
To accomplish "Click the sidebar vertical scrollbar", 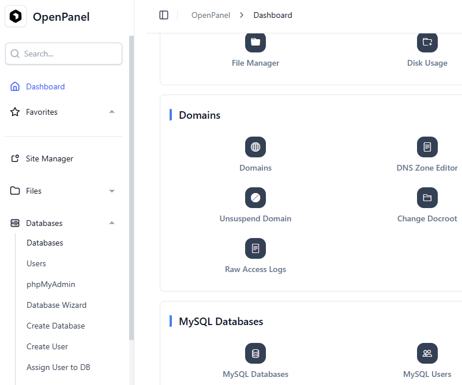I will [132, 188].
